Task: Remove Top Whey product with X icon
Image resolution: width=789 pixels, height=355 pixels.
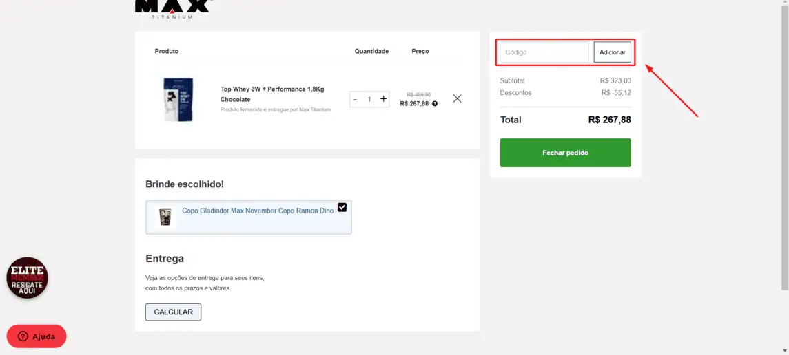Action: coord(457,98)
